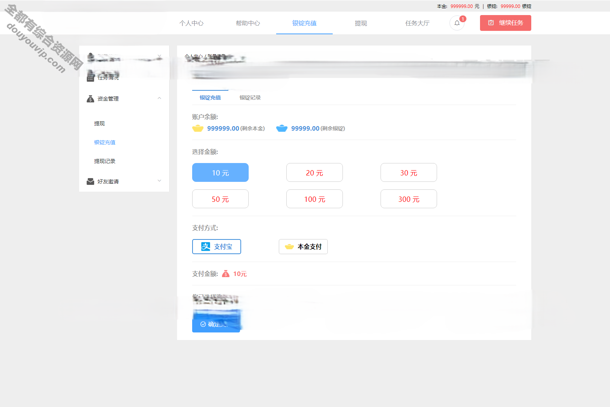Open 提现 in the sidebar
Screen dimensions: 610x407
pyautogui.click(x=99, y=123)
